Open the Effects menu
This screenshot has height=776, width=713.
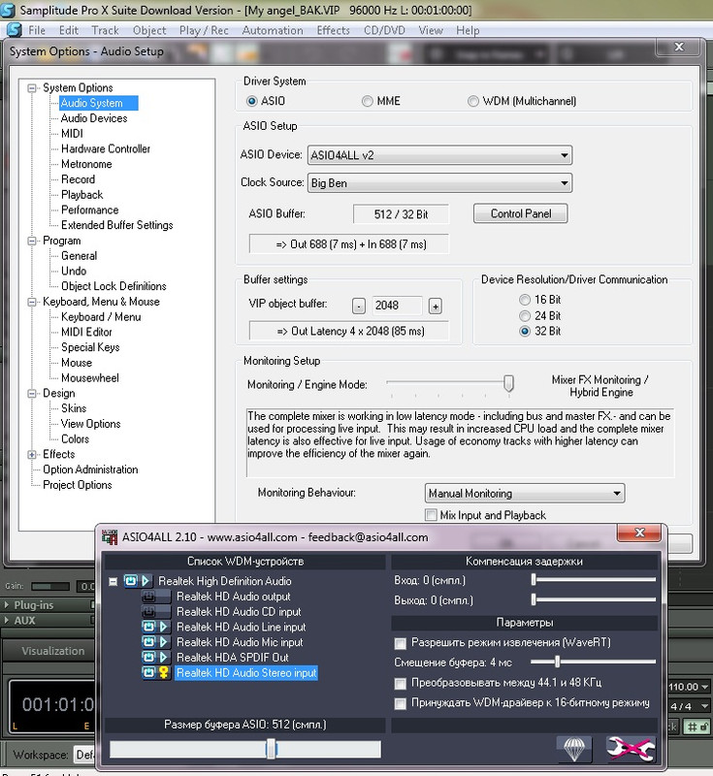(x=333, y=30)
